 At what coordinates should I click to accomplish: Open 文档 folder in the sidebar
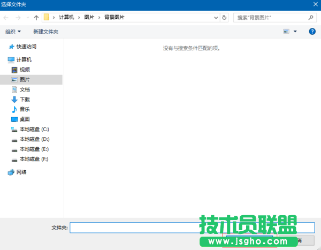tap(25, 89)
